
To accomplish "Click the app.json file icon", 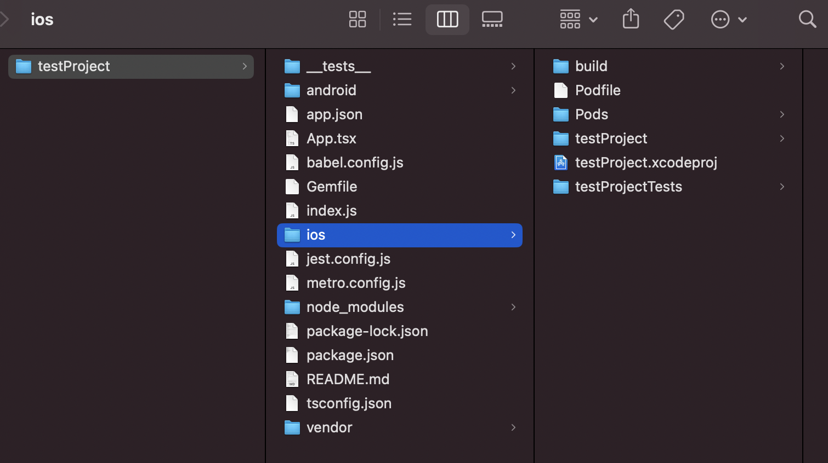I will tap(292, 114).
